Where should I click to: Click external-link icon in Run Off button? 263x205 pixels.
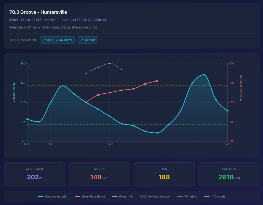pyautogui.click(x=82, y=40)
